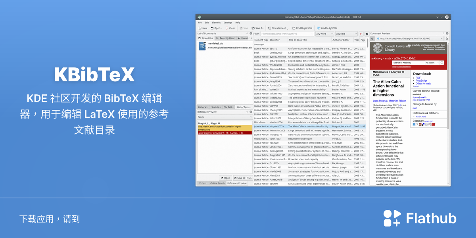
Task: Click Find Duplicates in the toolbar
Action: [302, 28]
